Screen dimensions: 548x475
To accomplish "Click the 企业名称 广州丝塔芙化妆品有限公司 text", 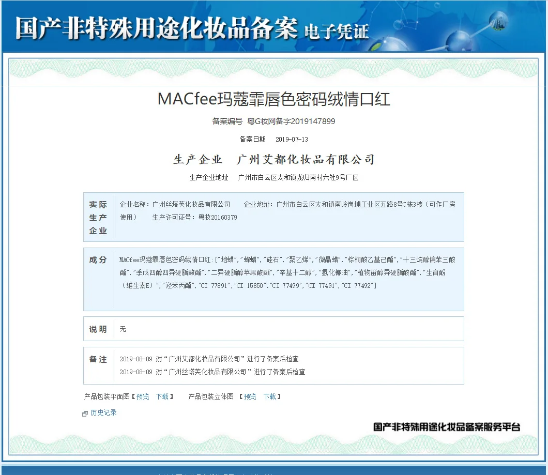I will (175, 205).
